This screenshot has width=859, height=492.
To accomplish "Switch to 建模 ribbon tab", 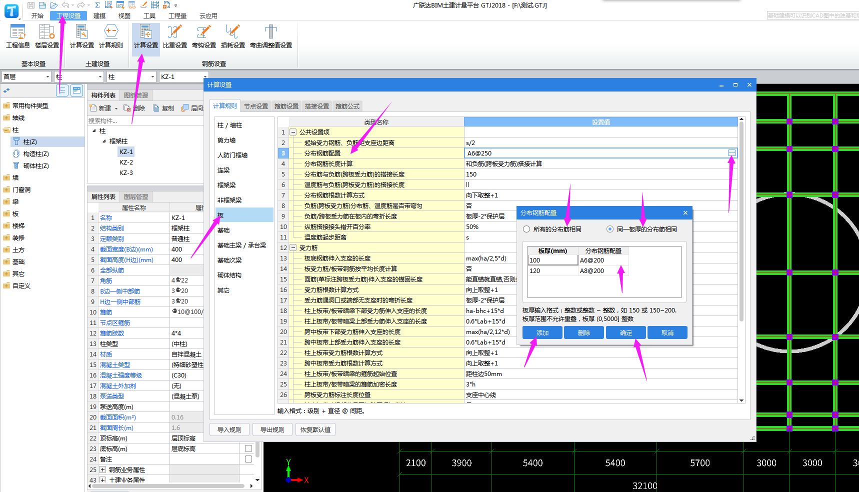I will [99, 15].
